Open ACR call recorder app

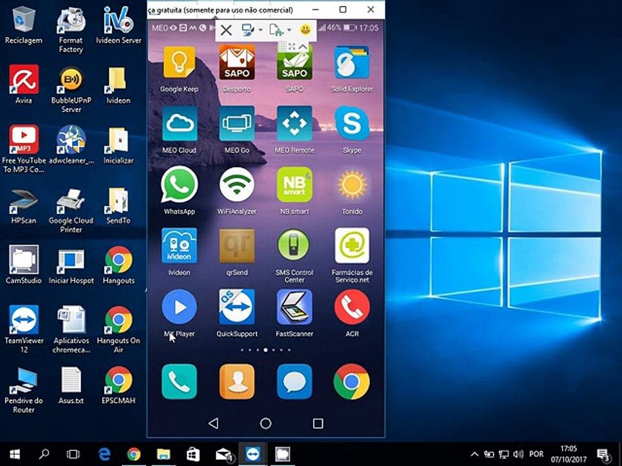[x=352, y=307]
